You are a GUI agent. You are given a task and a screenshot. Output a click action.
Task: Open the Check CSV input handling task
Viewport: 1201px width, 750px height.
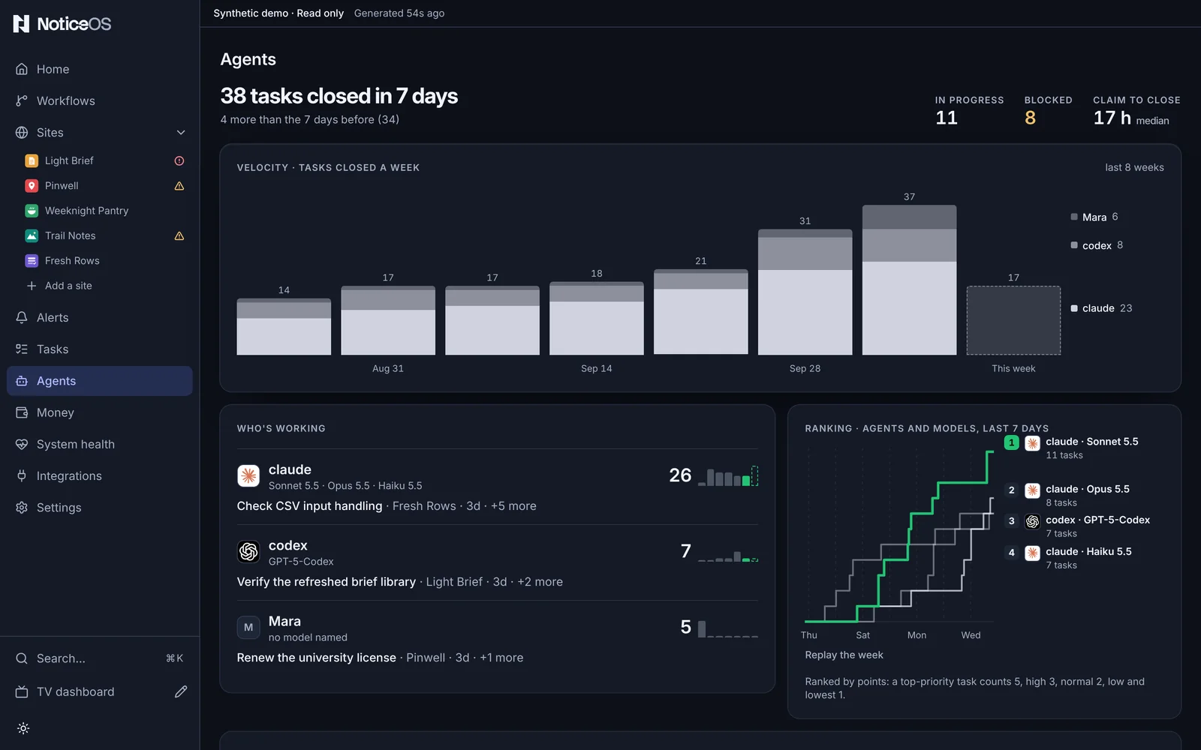pyautogui.click(x=309, y=506)
